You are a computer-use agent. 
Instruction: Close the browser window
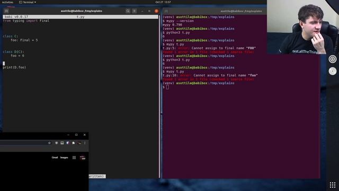(x=85, y=135)
